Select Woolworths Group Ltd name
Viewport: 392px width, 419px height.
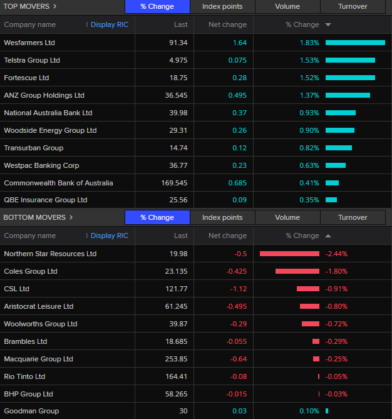[41, 324]
